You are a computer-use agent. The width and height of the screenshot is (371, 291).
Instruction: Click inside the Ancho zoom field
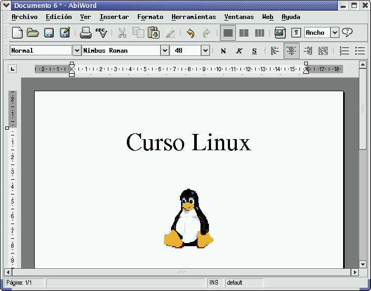[x=317, y=33]
